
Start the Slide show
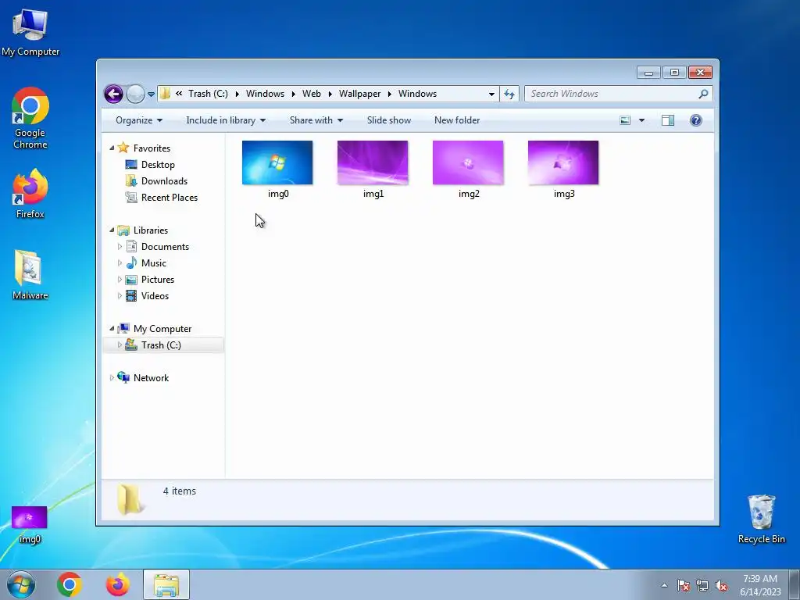389,120
